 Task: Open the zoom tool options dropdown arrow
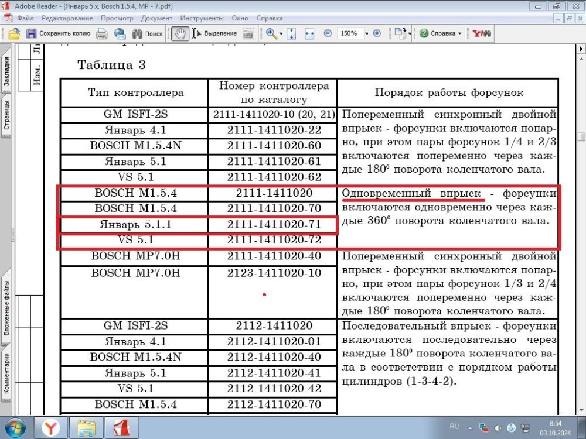(x=281, y=33)
